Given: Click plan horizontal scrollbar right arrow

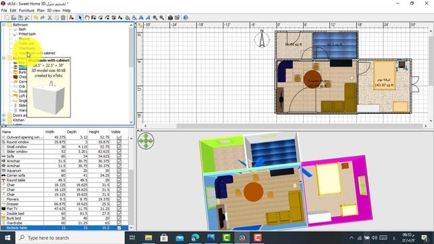Looking at the screenshot, I should coord(426,126).
